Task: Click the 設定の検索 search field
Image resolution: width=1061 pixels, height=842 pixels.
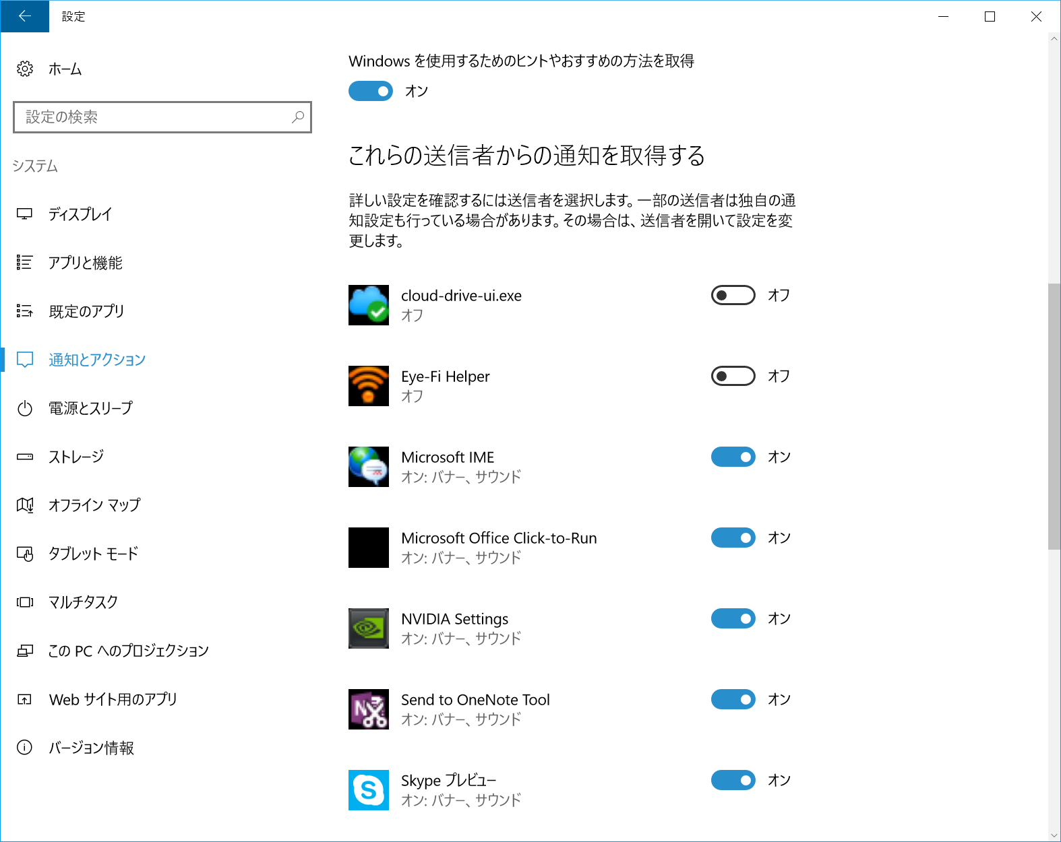Action: 162,117
